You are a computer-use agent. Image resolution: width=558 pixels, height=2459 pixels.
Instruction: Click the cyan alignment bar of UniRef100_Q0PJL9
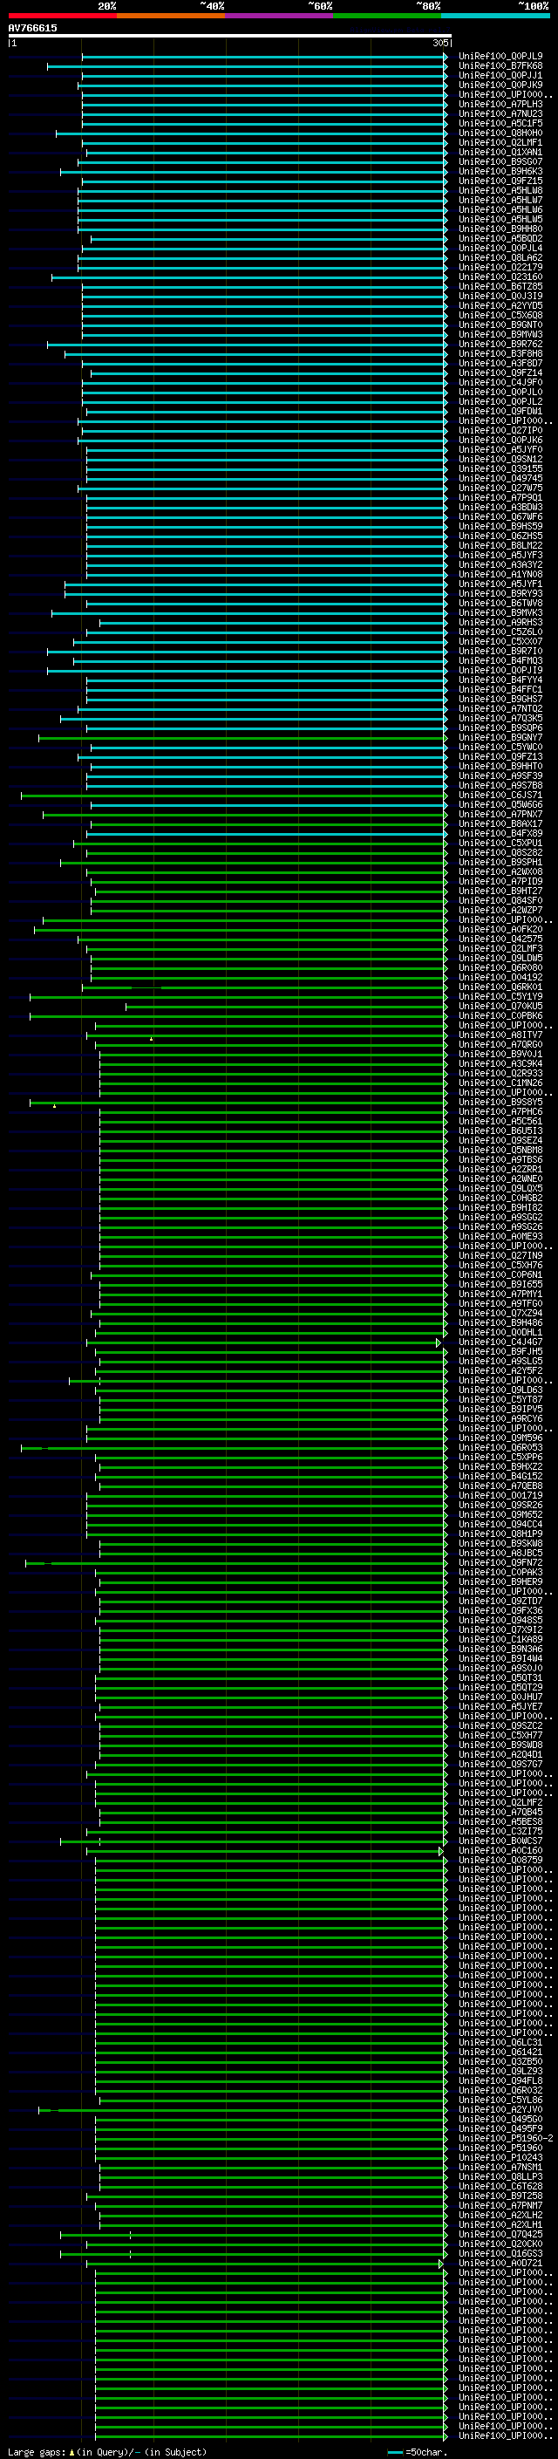click(x=264, y=57)
